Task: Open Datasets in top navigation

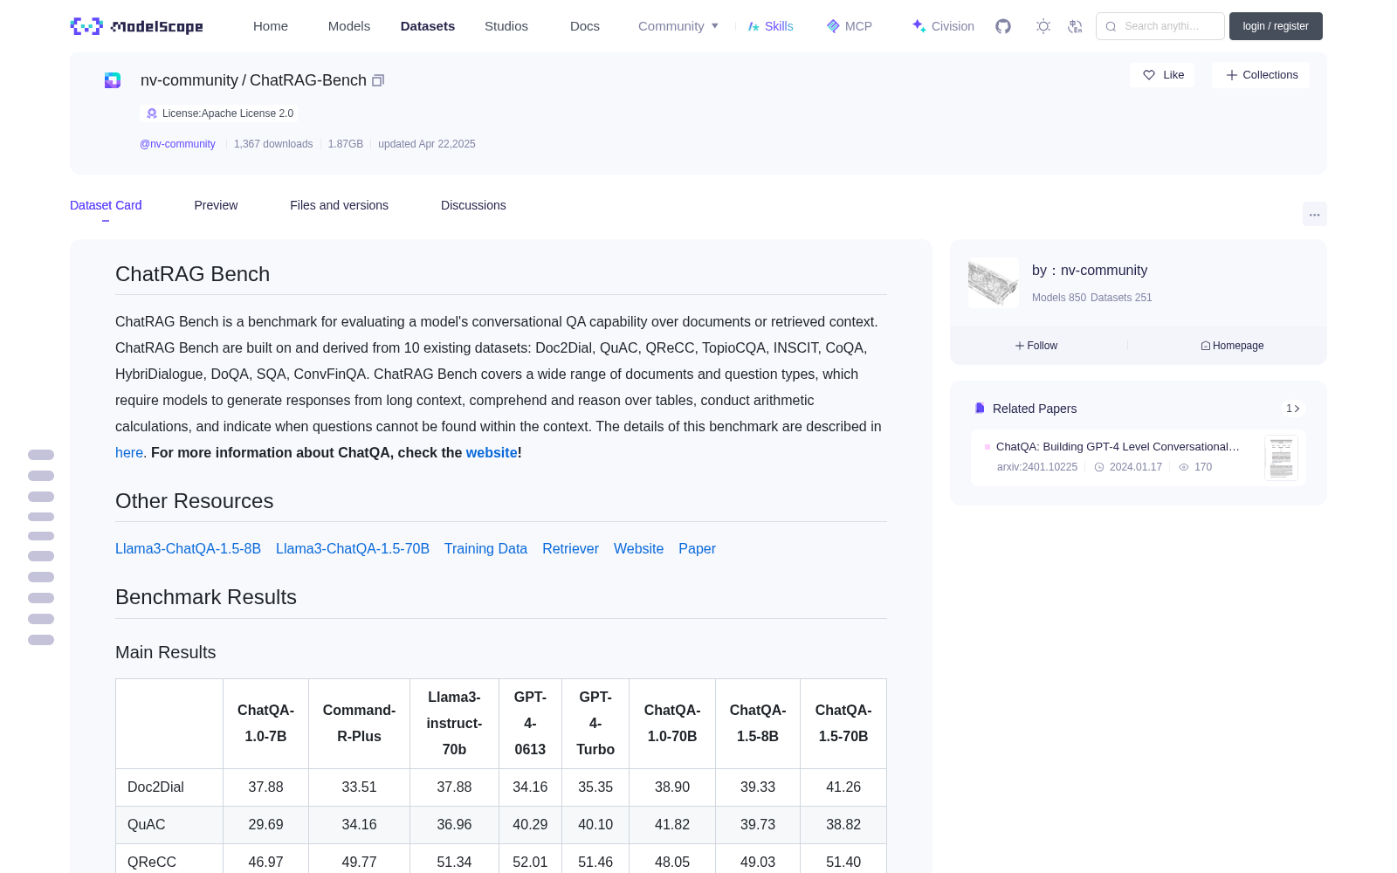Action: [x=428, y=26]
